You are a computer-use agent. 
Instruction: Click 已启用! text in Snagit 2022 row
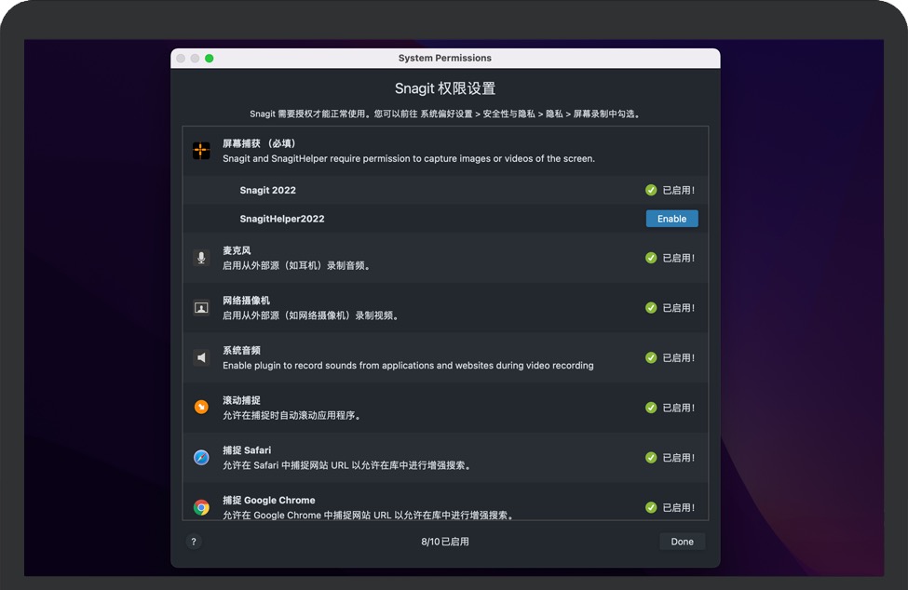678,190
